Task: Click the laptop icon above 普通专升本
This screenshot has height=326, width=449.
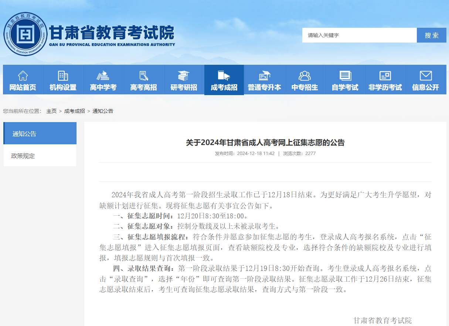Action: [264, 76]
